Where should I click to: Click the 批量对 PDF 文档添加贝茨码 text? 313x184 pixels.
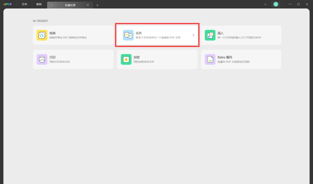pyautogui.click(x=233, y=62)
